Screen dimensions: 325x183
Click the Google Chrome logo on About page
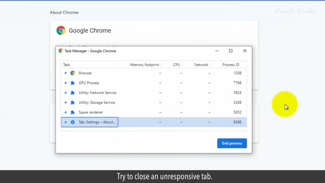coord(61,30)
